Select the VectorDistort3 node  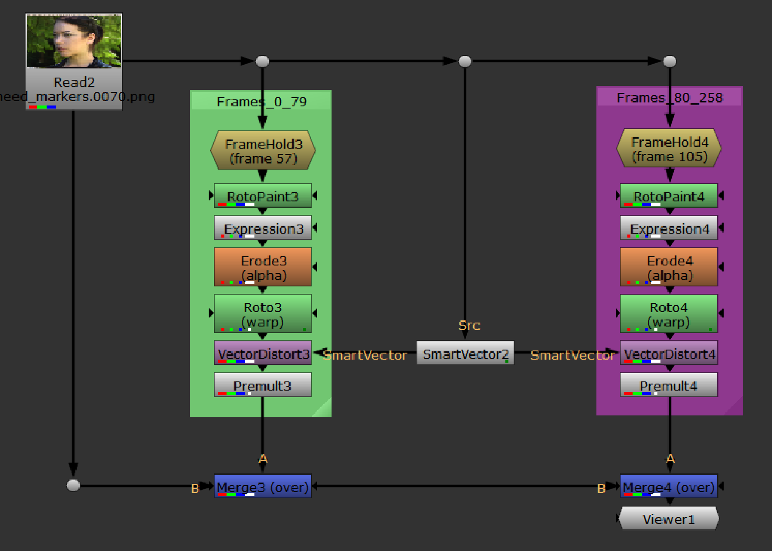click(x=263, y=353)
